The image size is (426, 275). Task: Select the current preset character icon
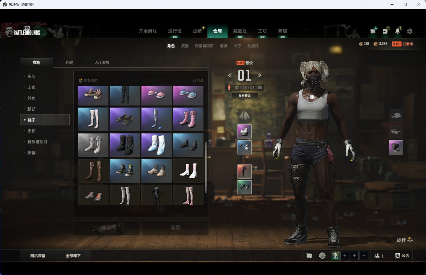click(x=229, y=88)
